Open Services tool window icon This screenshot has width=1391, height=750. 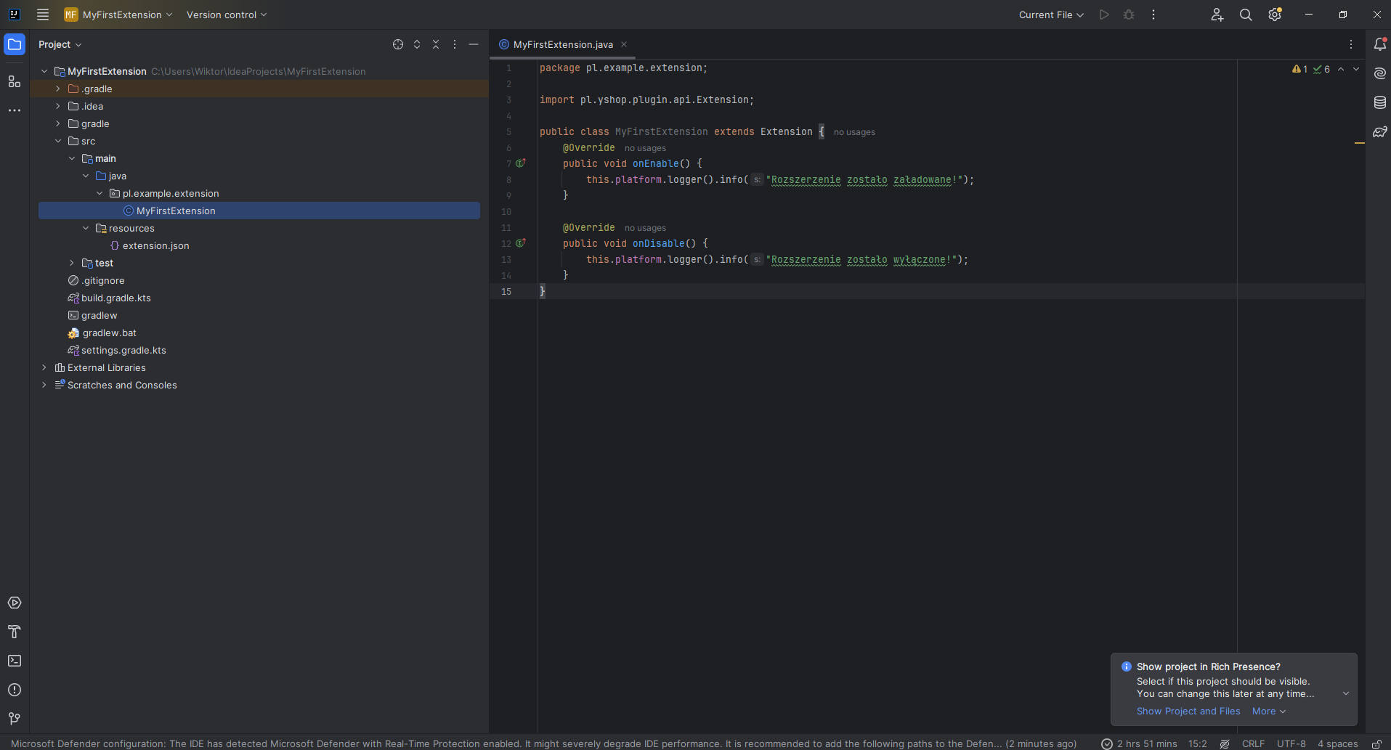coord(15,603)
